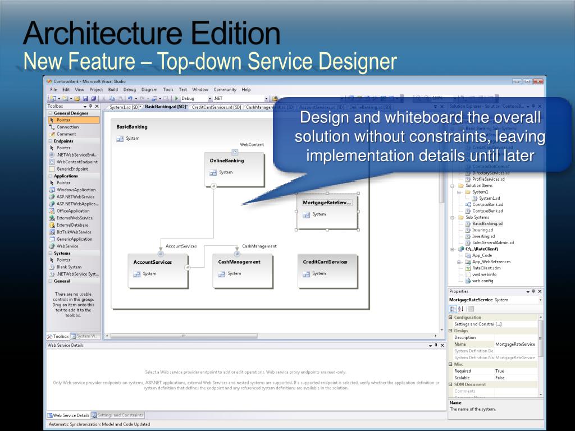Collapse the General Designer toolbox group

coord(51,113)
